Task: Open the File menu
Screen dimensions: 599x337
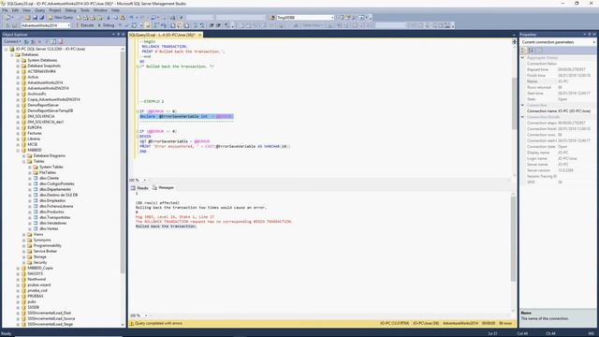Action: pyautogui.click(x=5, y=10)
